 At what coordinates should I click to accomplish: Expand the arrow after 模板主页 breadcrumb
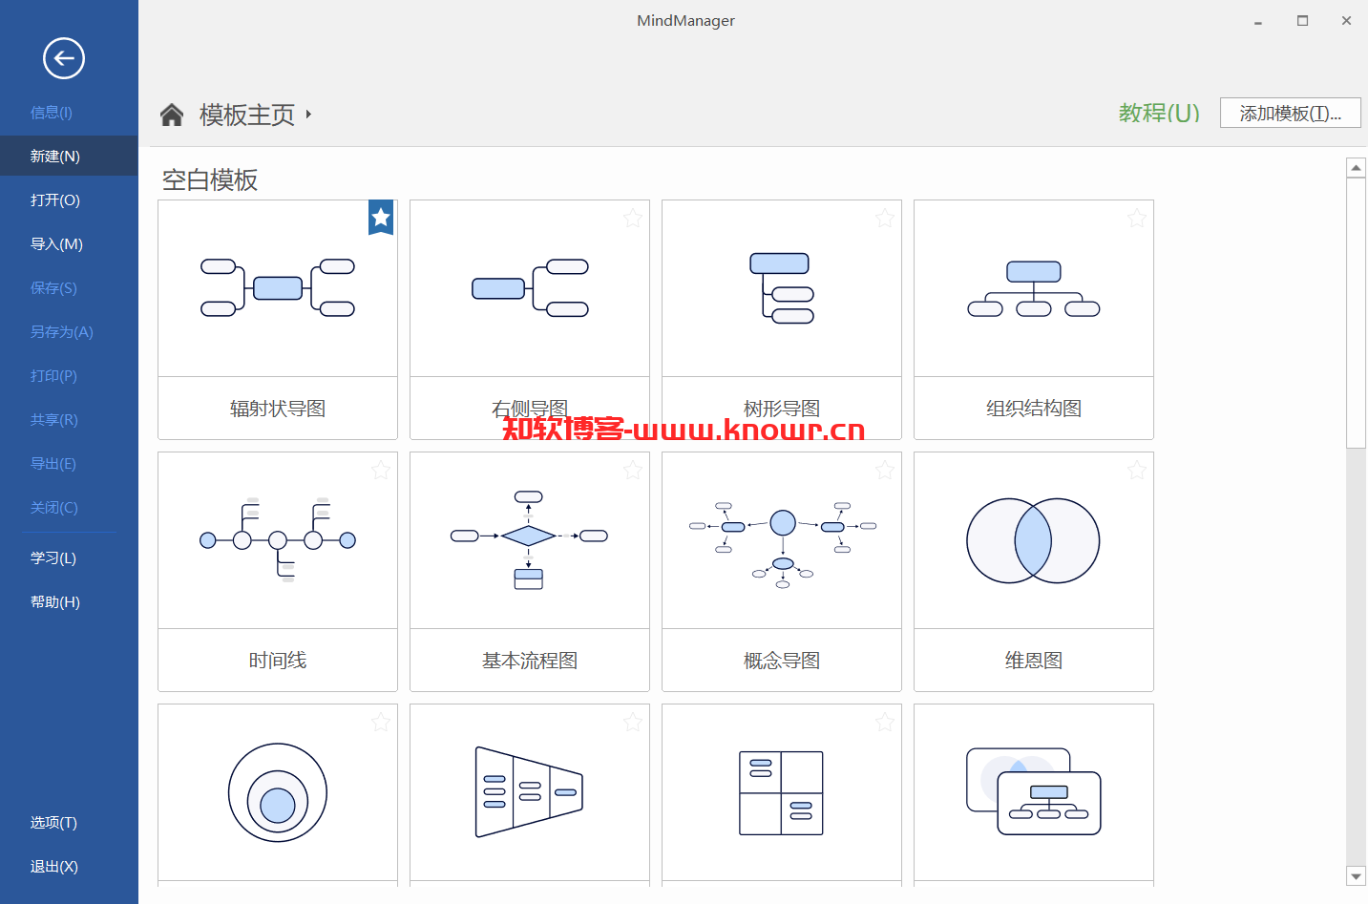click(308, 115)
